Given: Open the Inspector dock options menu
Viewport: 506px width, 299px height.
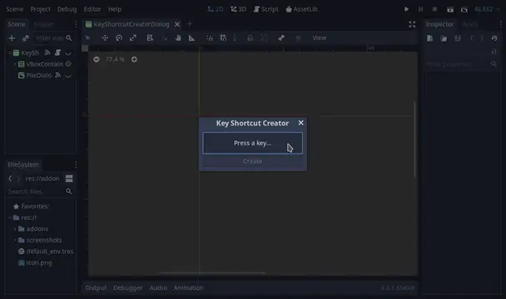Looking at the screenshot, I should [500, 24].
